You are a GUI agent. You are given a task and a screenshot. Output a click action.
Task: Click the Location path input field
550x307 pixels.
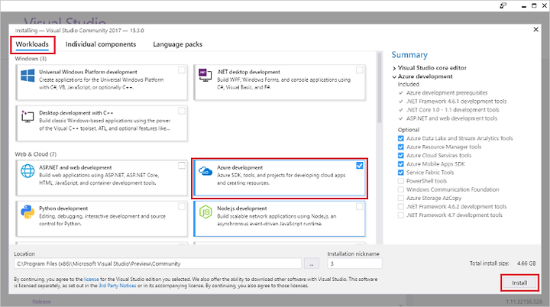pos(158,263)
